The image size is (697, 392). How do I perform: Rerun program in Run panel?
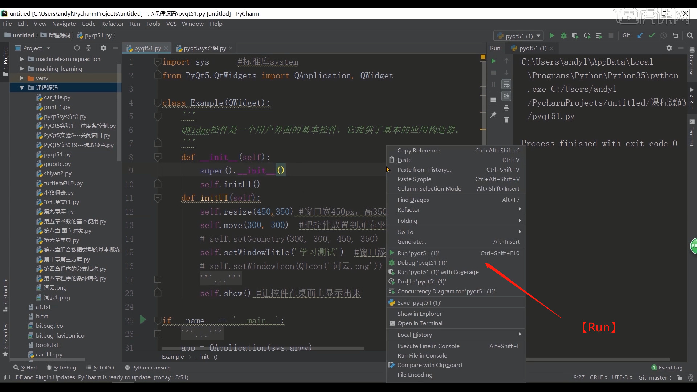(493, 61)
